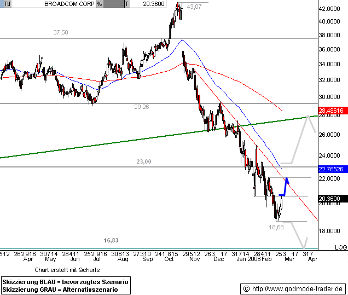348x295 pixels.
Task: Click the 23,00 support label
Action: pos(144,161)
